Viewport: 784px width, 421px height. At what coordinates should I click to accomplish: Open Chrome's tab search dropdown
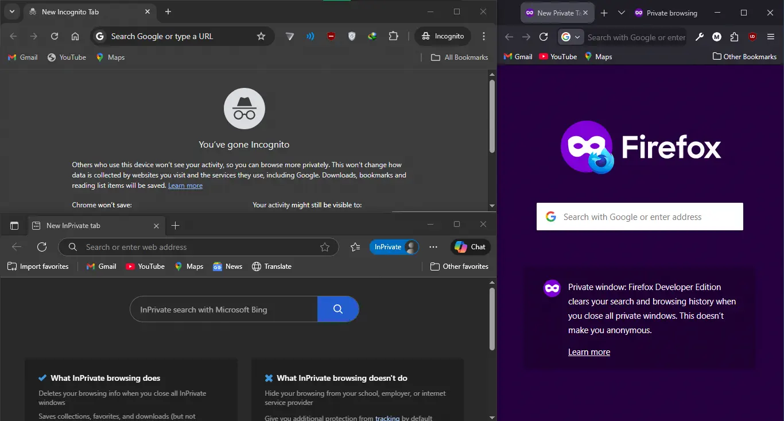[x=12, y=11]
